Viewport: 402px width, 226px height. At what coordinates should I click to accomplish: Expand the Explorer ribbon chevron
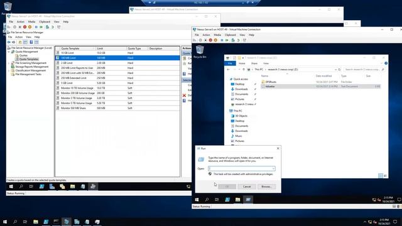(382, 63)
